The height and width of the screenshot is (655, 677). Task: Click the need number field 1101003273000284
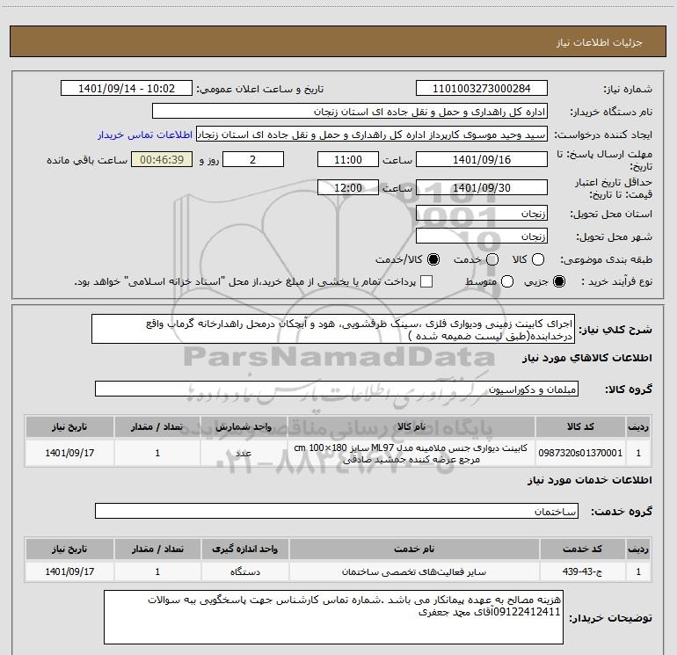click(x=482, y=89)
